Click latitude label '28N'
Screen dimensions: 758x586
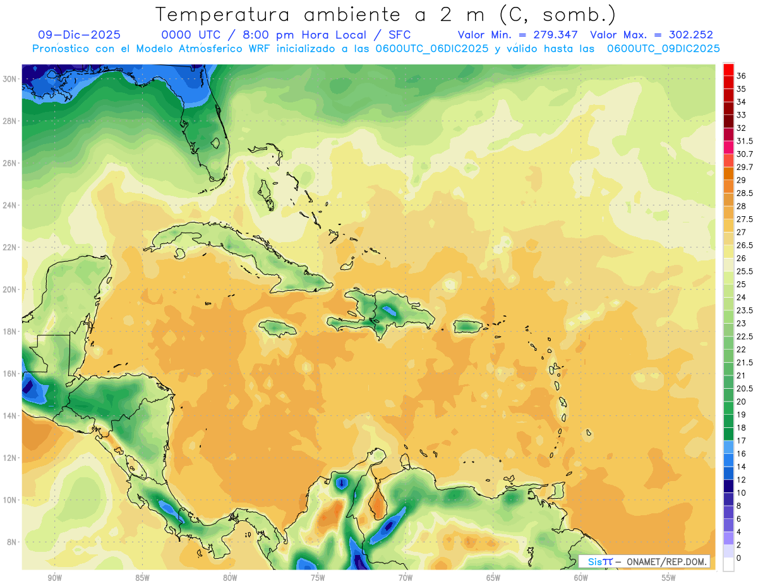coord(11,121)
